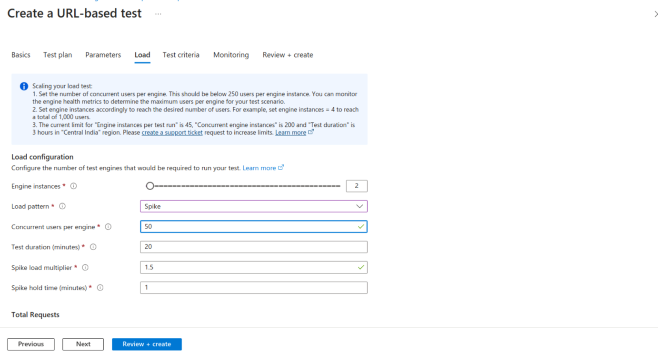This screenshot has width=658, height=354.
Task: Click the Test duration minutes field
Action: coord(254,247)
